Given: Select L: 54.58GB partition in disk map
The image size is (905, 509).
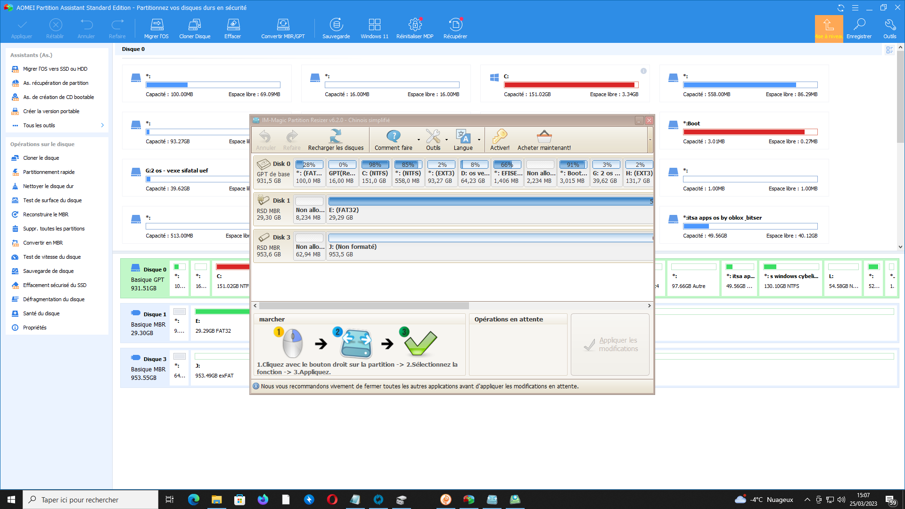Looking at the screenshot, I should coord(843,278).
